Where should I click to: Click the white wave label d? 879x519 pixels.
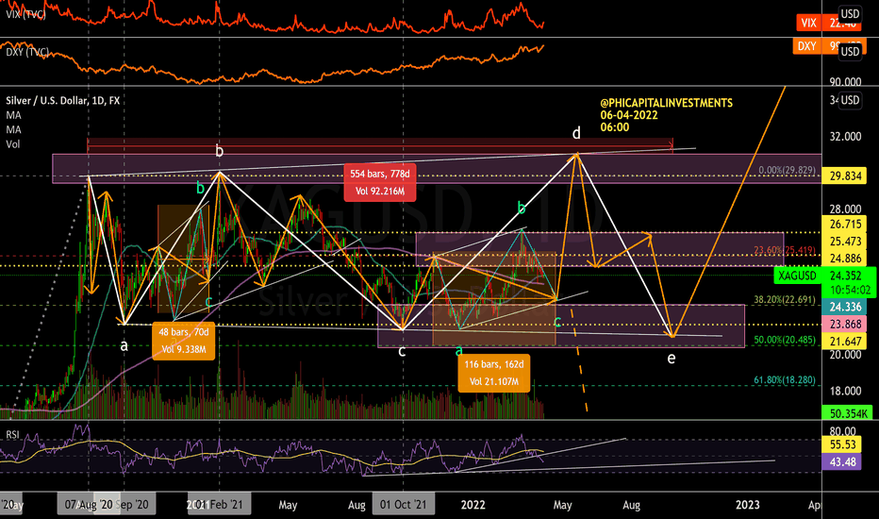(x=576, y=134)
